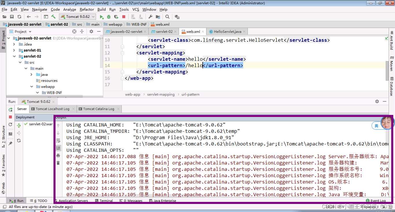The height and width of the screenshot is (212, 395).
Task: Collapse the webapp folder node
Action: coord(32,86)
